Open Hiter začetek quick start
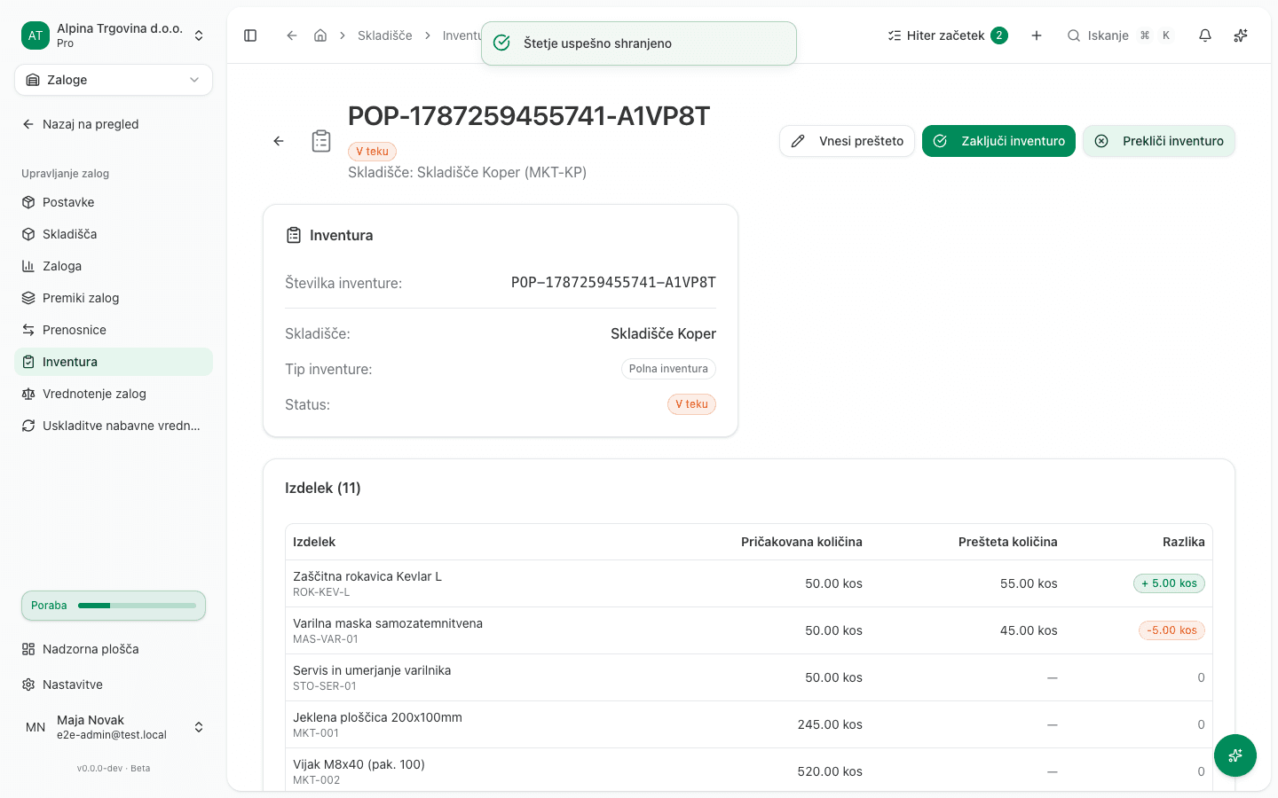The height and width of the screenshot is (798, 1278). [947, 35]
